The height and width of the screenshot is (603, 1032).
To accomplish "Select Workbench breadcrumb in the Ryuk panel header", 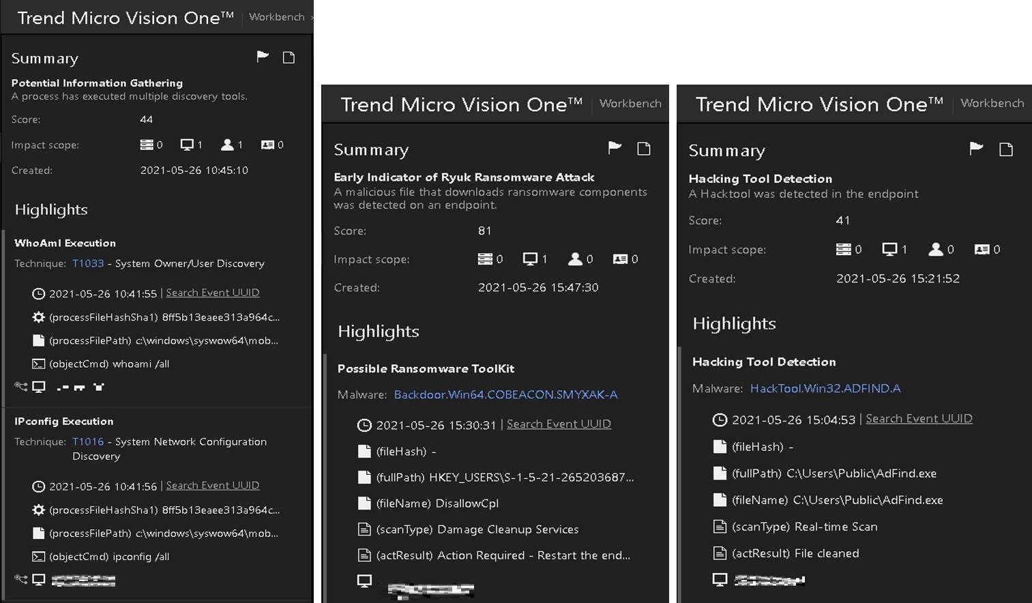I will pos(630,104).
